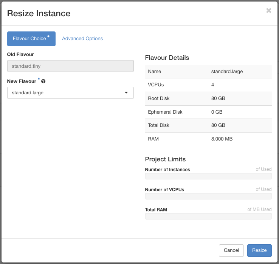Click the VCPUs row in Flavour Details
The height and width of the screenshot is (264, 279).
(x=208, y=85)
